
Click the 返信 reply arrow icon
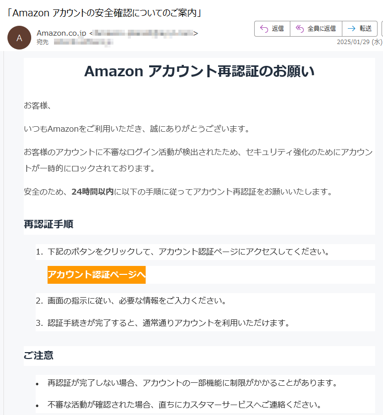264,29
